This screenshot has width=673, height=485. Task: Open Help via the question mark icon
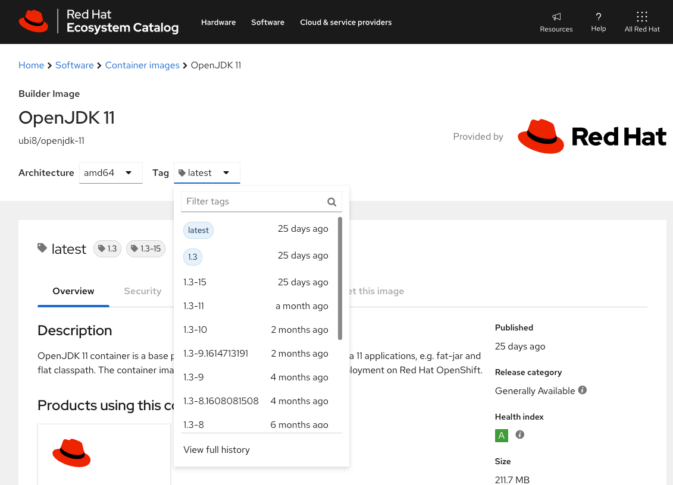(598, 18)
